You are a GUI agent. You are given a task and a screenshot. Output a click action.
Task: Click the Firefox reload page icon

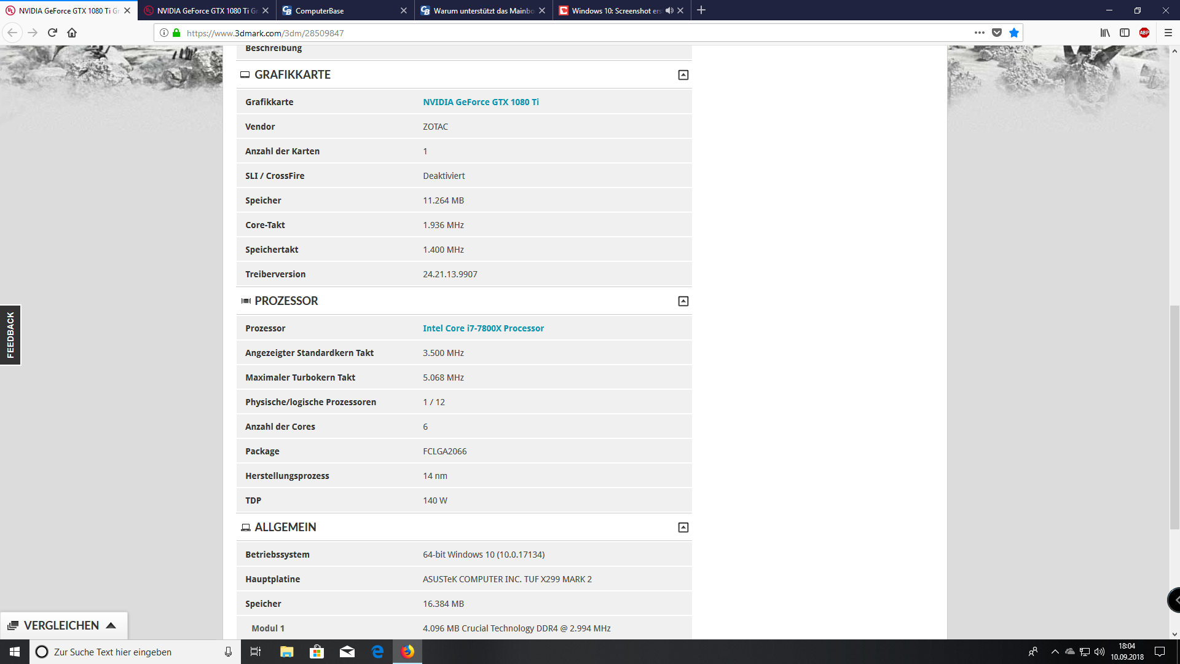coord(52,33)
